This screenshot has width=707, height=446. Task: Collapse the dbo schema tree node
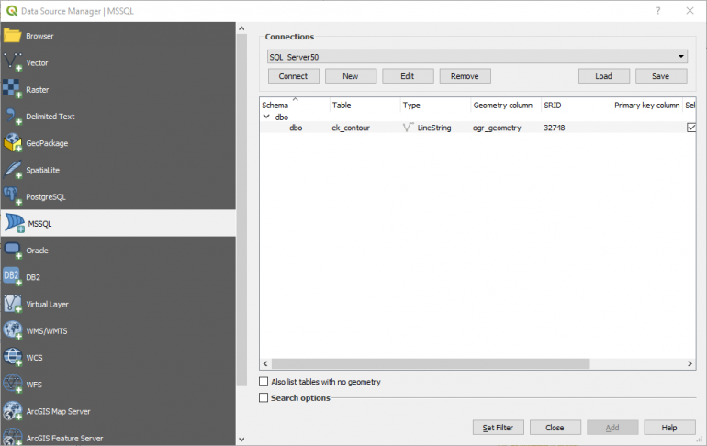tap(266, 117)
